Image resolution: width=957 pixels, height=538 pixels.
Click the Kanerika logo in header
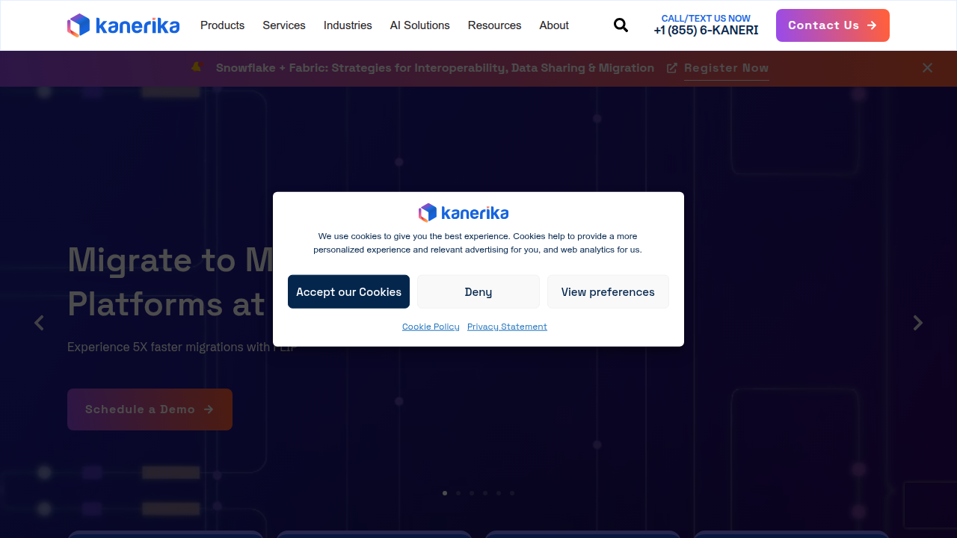[x=123, y=25]
